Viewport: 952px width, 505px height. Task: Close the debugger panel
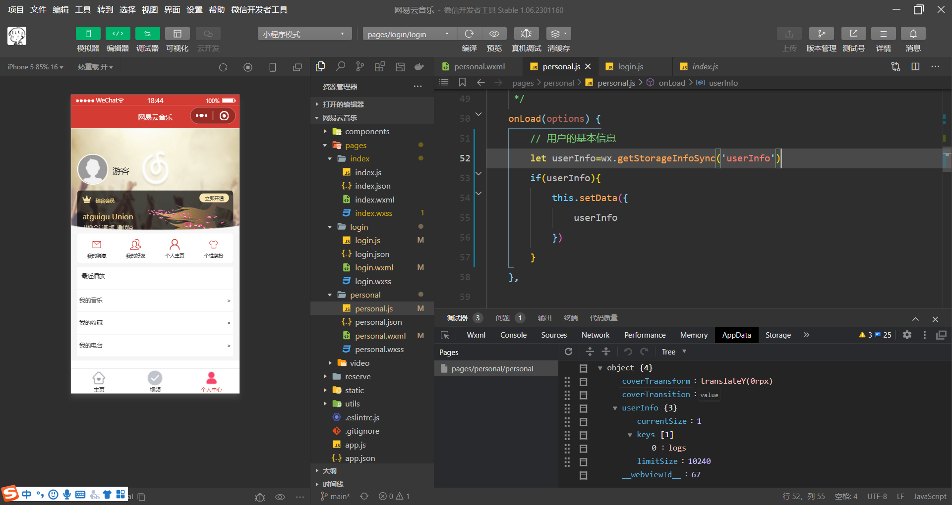935,319
